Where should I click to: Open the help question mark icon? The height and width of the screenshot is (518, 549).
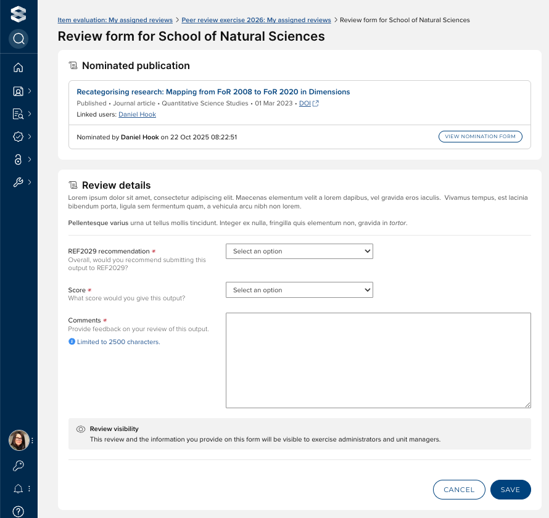(x=19, y=511)
